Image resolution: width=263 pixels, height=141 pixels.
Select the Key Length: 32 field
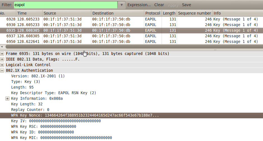pyautogui.click(x=27, y=104)
